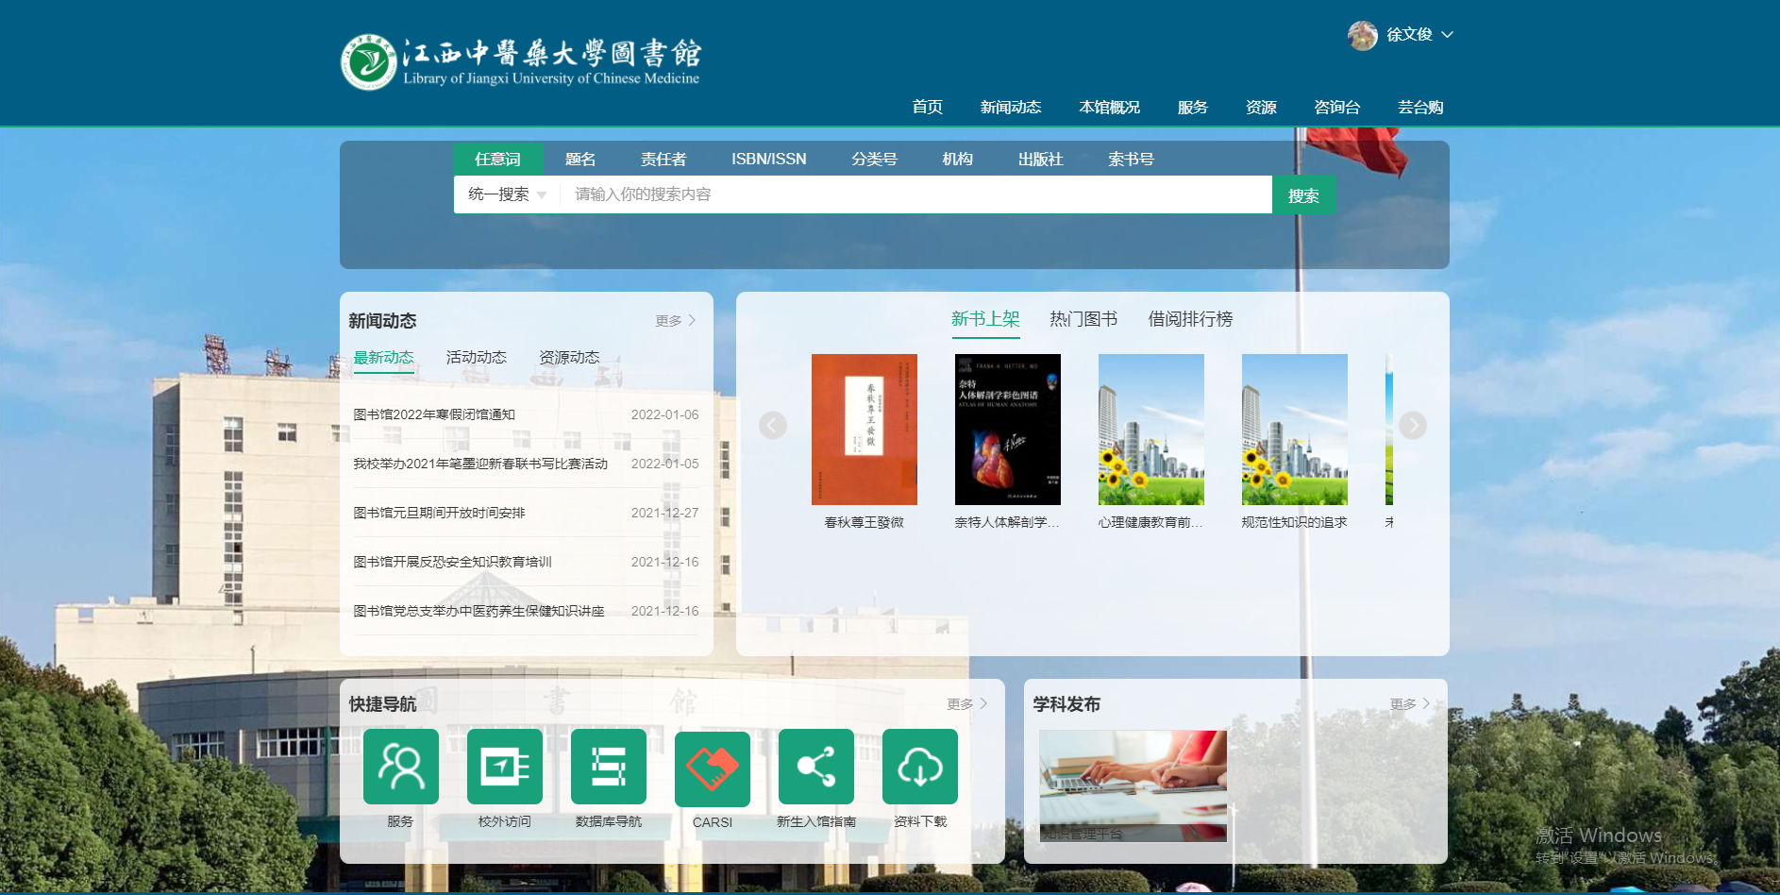Switch to the 借阅排行榜 book tab
Screen dimensions: 1780x895
tap(1190, 319)
